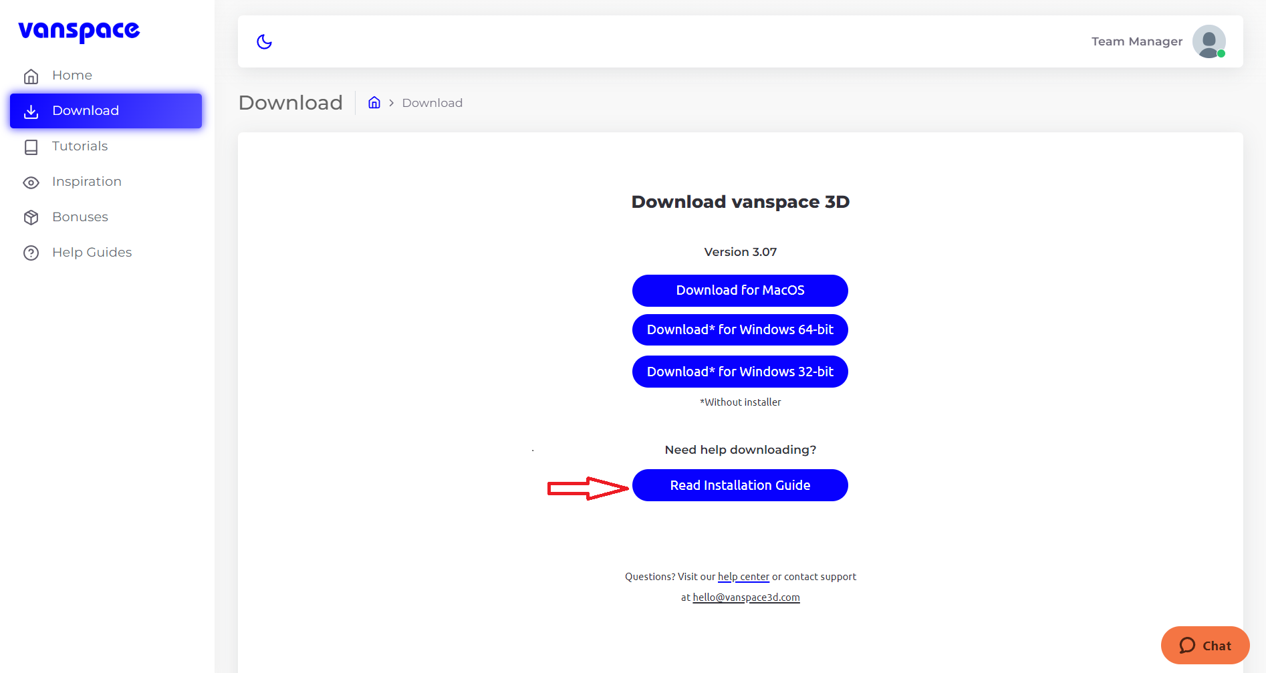
Task: Click the Home house icon in sidebar
Action: 31,76
